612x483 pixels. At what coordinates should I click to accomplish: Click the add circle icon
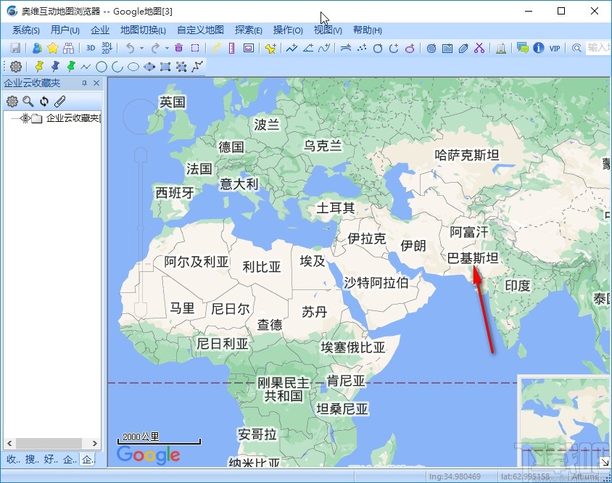pos(378,48)
